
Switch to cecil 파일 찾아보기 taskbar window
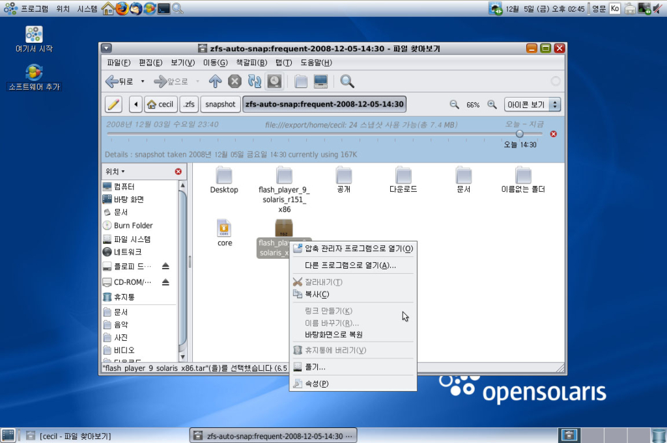pos(68,436)
